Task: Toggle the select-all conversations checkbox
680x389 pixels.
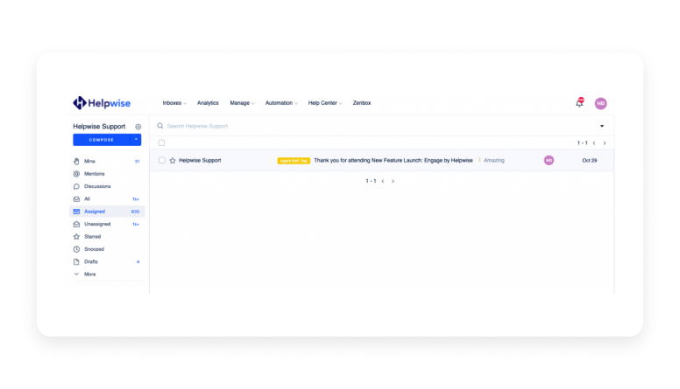Action: [161, 142]
